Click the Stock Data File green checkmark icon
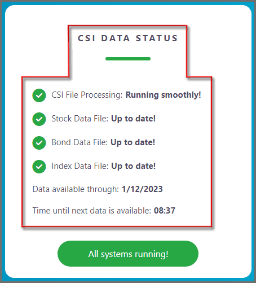Screen dimensions: 256x283 pos(39,119)
